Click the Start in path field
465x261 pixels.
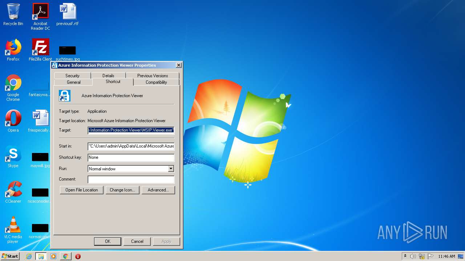131,146
